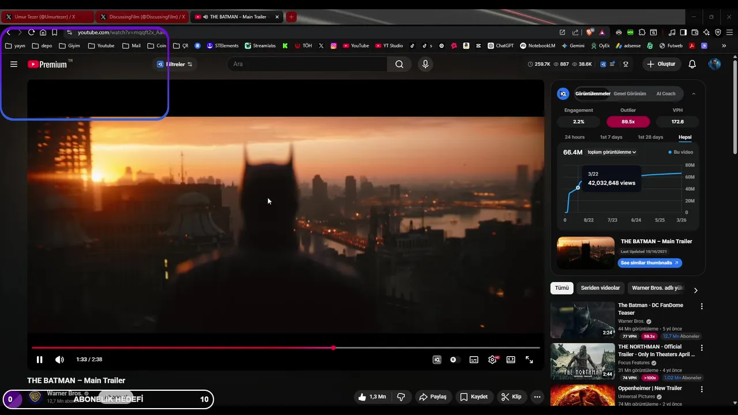Select Seriden videolar chip

(600, 288)
